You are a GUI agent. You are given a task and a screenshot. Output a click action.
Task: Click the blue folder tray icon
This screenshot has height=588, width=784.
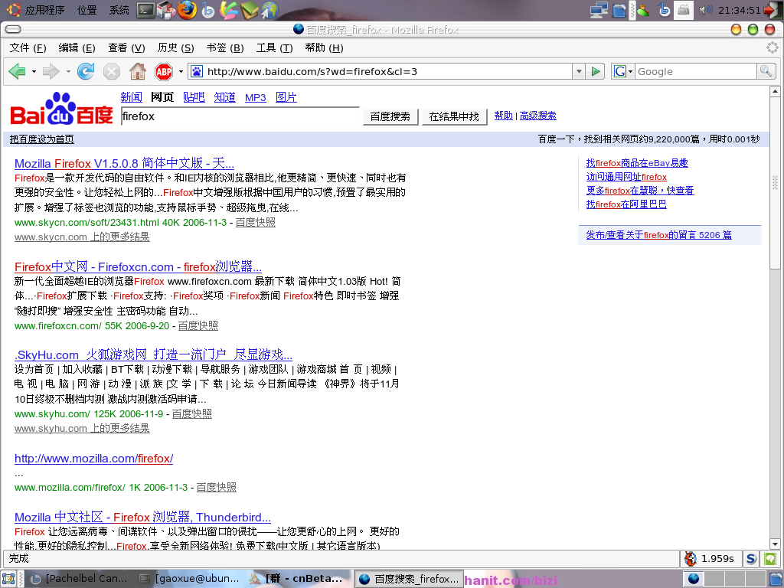click(x=619, y=10)
